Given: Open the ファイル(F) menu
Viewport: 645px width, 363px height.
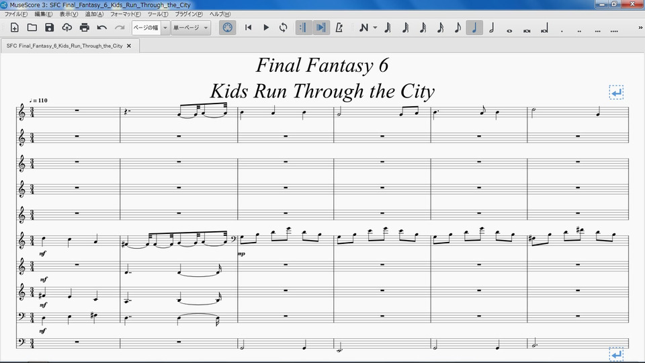Looking at the screenshot, I should pyautogui.click(x=16, y=14).
